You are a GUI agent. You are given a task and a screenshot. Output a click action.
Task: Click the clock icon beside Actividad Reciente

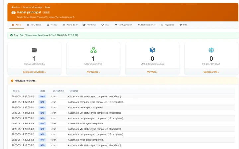pos(12,81)
